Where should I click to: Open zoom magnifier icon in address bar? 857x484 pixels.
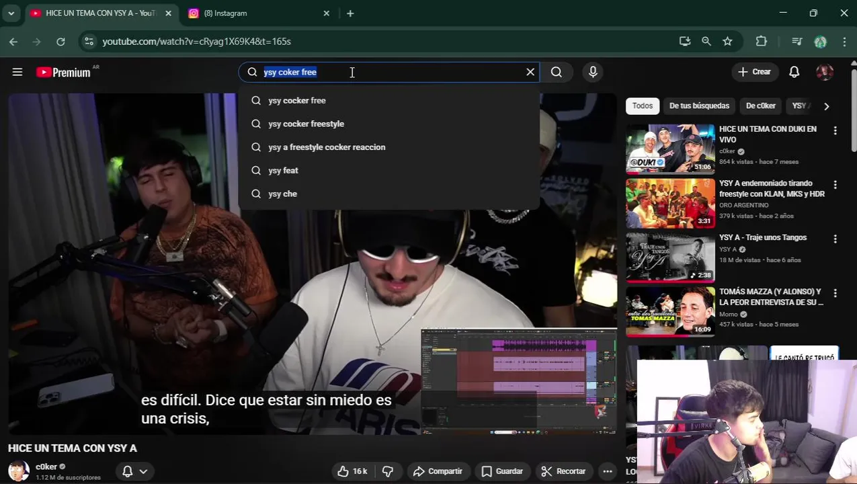pos(706,42)
